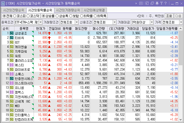Click the duplicate window icon in title bar
This screenshot has width=184, height=123.
[x=152, y=3]
